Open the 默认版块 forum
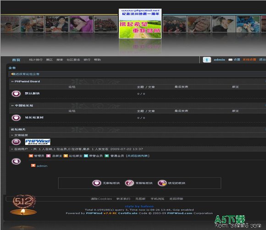This screenshot has height=230, width=266. 32,93
